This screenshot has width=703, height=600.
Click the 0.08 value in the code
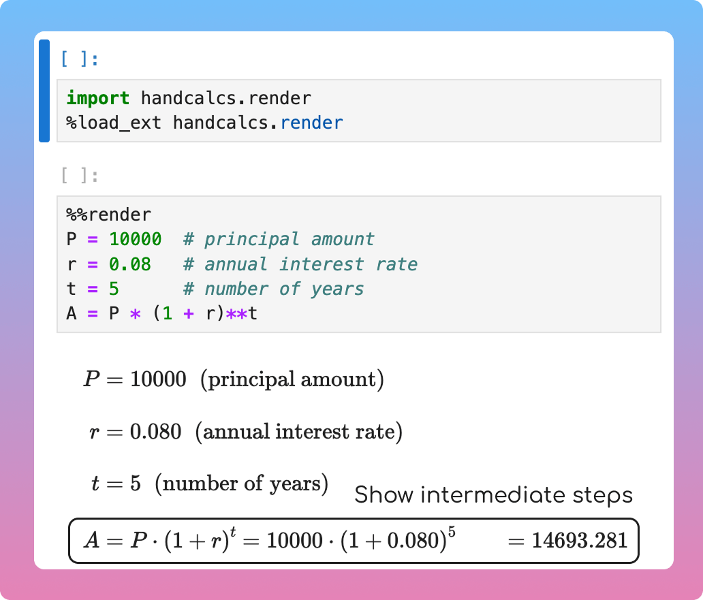coord(130,264)
